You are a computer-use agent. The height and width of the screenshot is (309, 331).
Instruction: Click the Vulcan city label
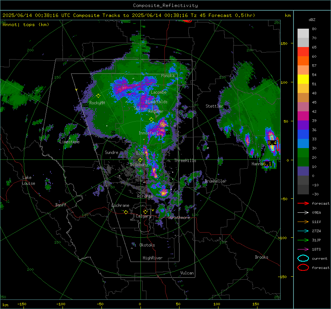click(x=187, y=273)
